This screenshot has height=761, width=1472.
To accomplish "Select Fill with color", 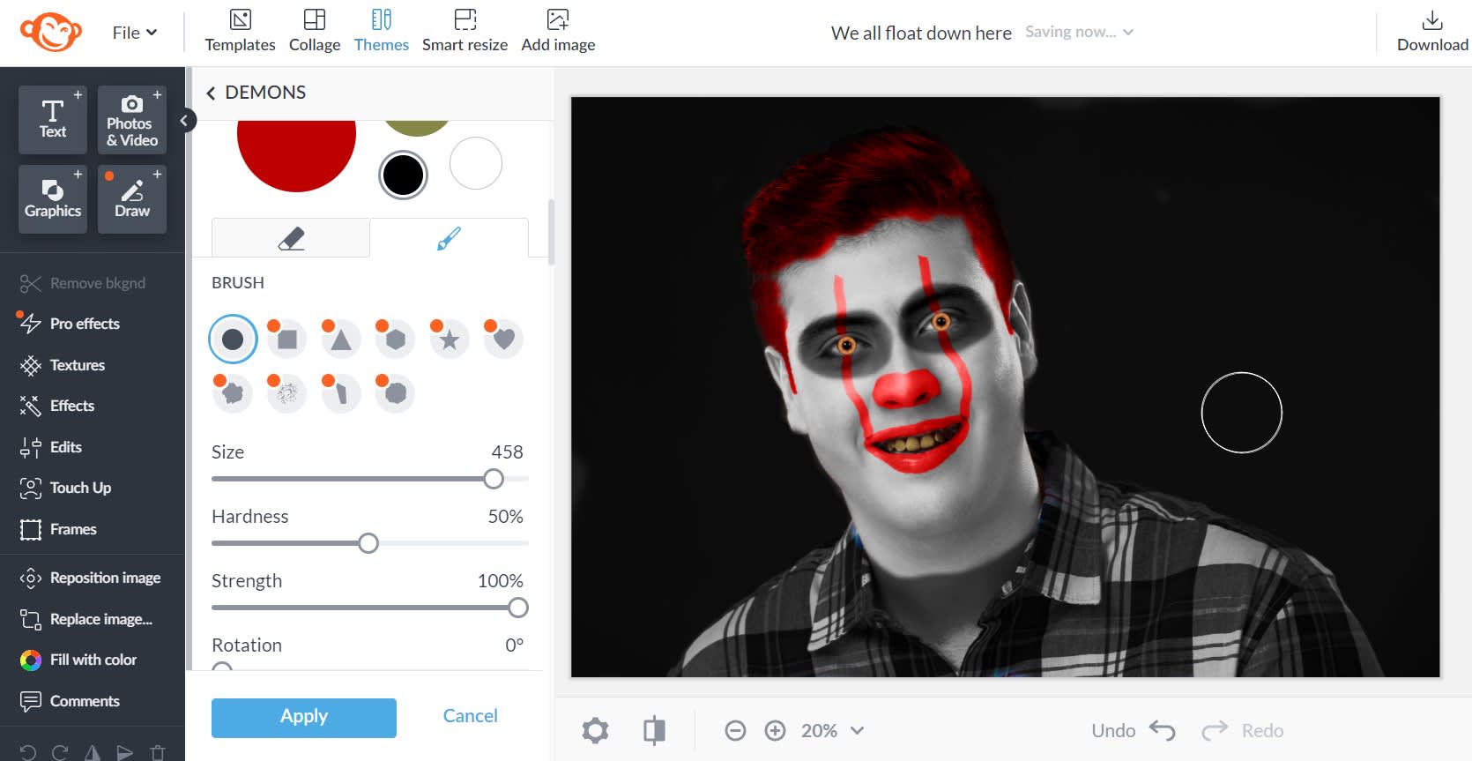I will 78,660.
